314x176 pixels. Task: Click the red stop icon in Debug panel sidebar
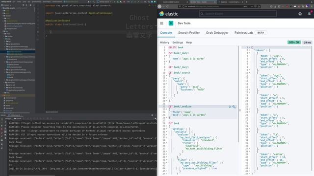(2, 129)
